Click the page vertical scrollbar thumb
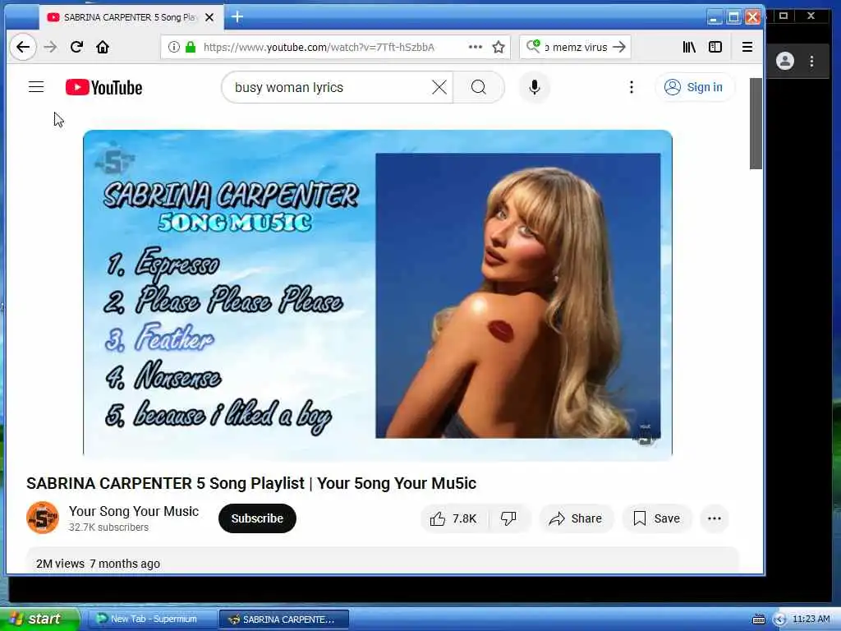The image size is (841, 631). click(756, 123)
